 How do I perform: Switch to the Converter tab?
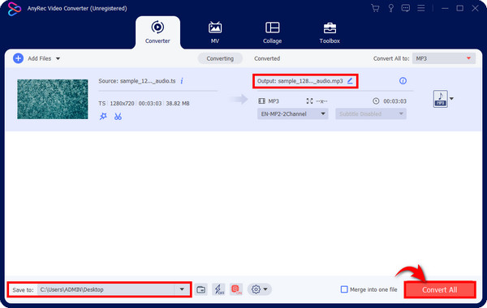point(157,32)
